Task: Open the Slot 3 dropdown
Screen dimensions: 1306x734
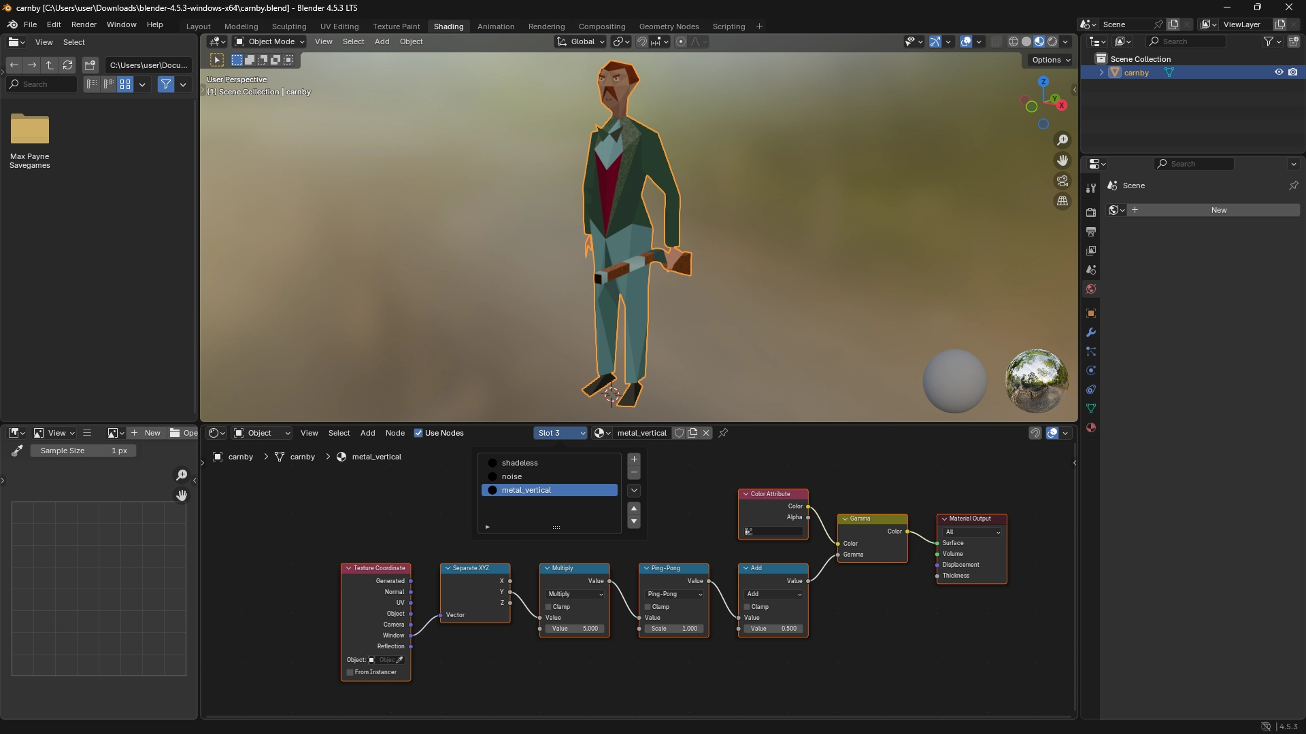Action: (560, 433)
